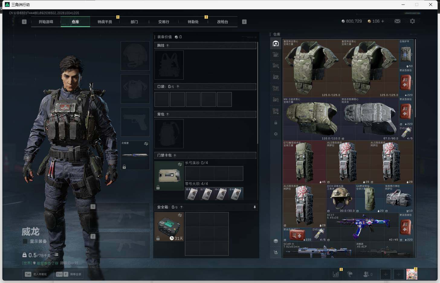This screenshot has height=283, width=440.
Task: Click the pin icon on the 安全箱 header
Action: [x=254, y=207]
